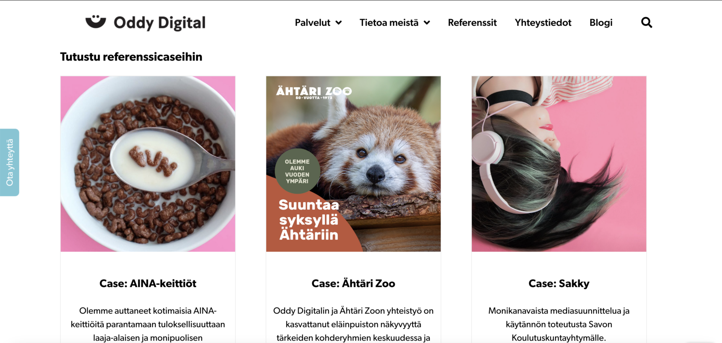Click the Oddy Digital wordmark text
The height and width of the screenshot is (343, 722).
coord(159,23)
